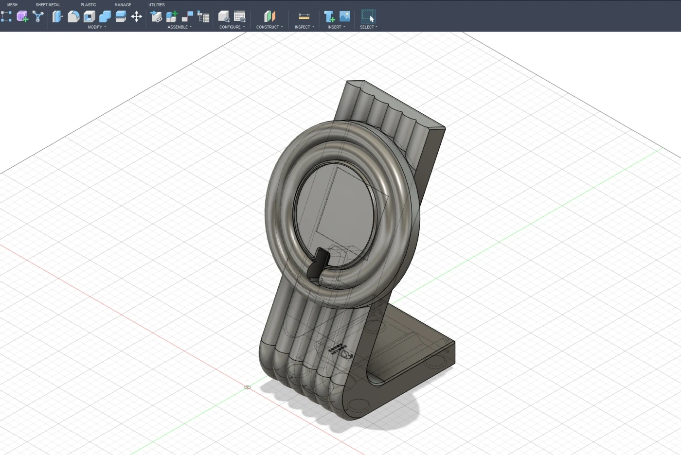Viewport: 681px width, 455px height.
Task: Switch to the Mesh tab
Action: 12,5
